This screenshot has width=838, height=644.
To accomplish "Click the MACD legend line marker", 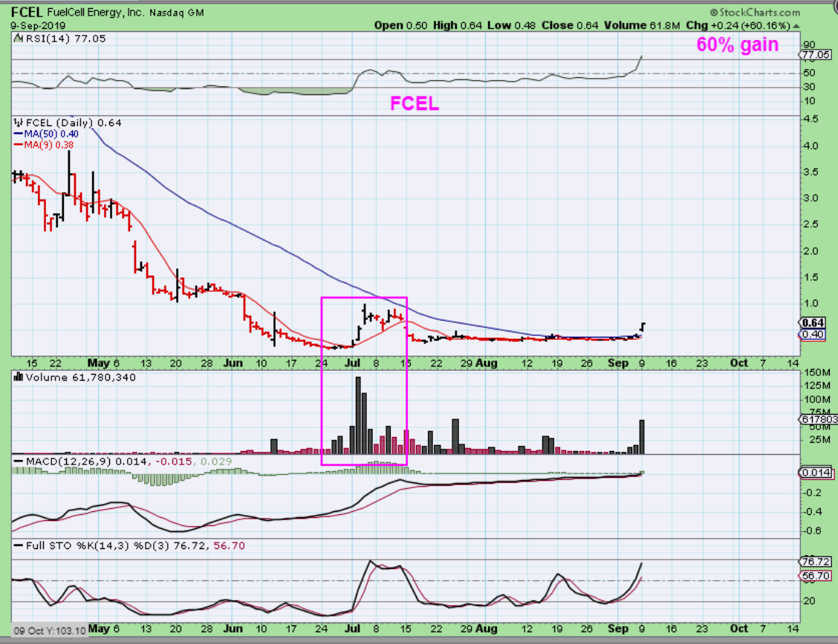I will 18,461.
